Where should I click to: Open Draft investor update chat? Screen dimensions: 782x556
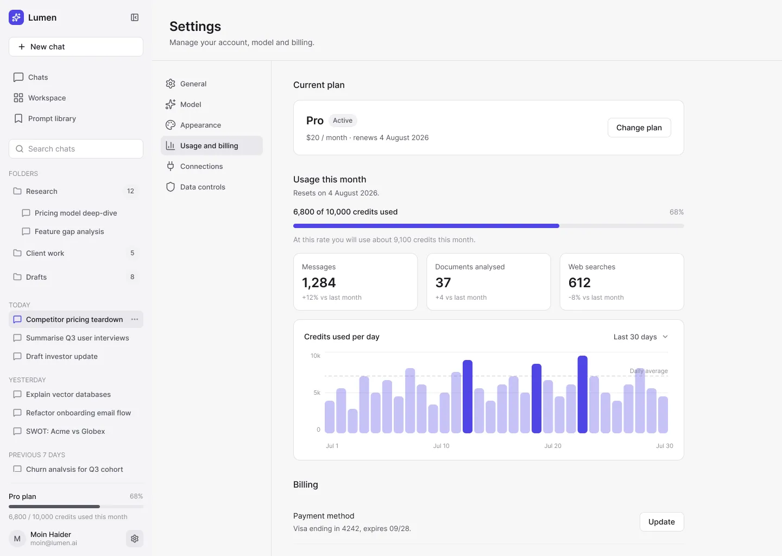[76, 356]
